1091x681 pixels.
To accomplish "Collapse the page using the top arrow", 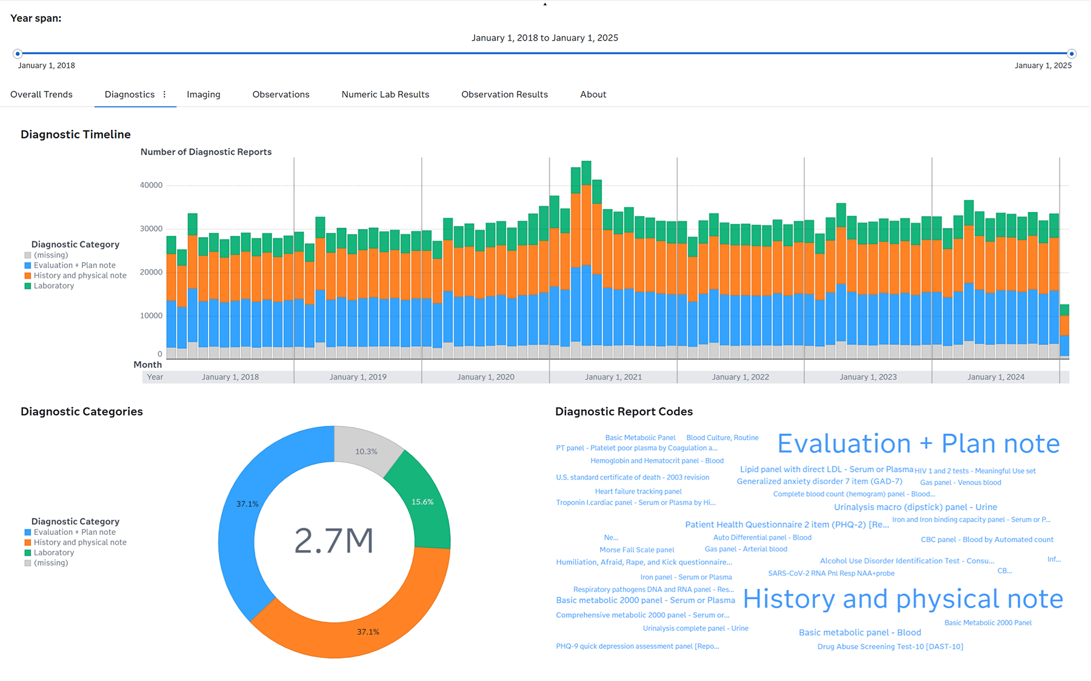I will coord(545,4).
